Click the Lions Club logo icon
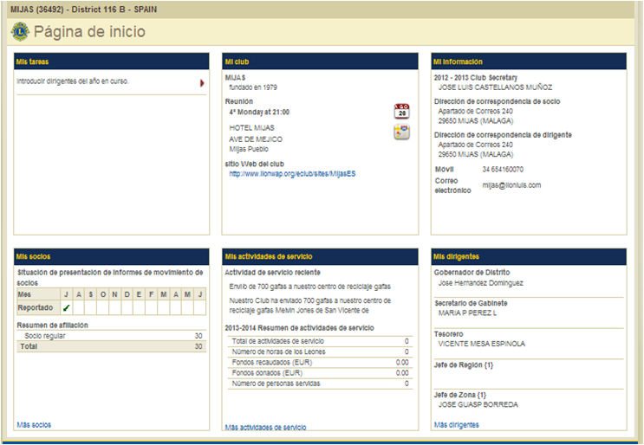 [19, 32]
